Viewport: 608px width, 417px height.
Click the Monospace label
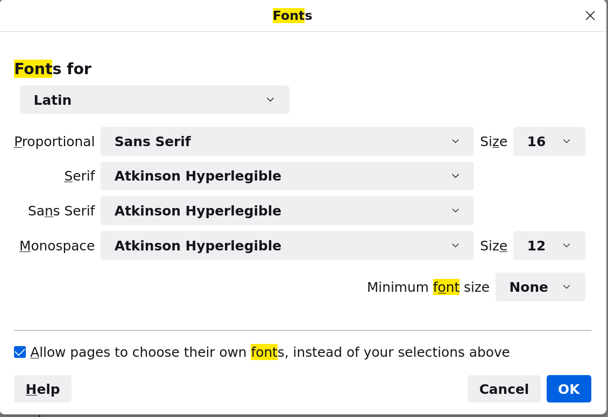click(57, 246)
